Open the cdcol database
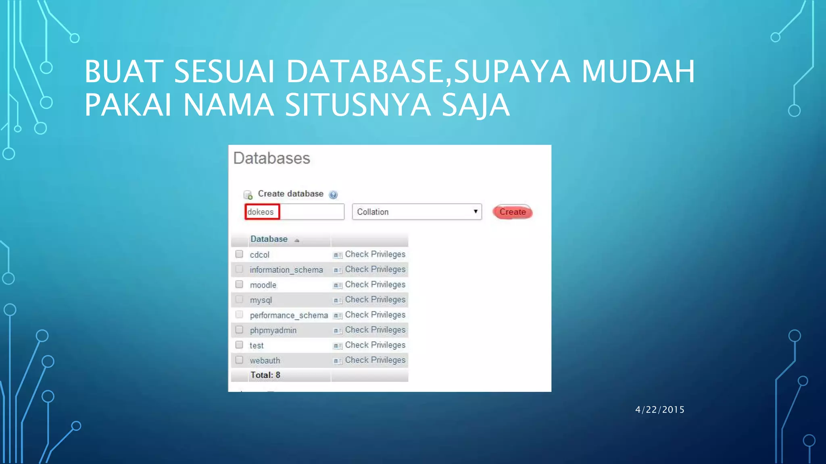This screenshot has height=464, width=826. [x=259, y=255]
